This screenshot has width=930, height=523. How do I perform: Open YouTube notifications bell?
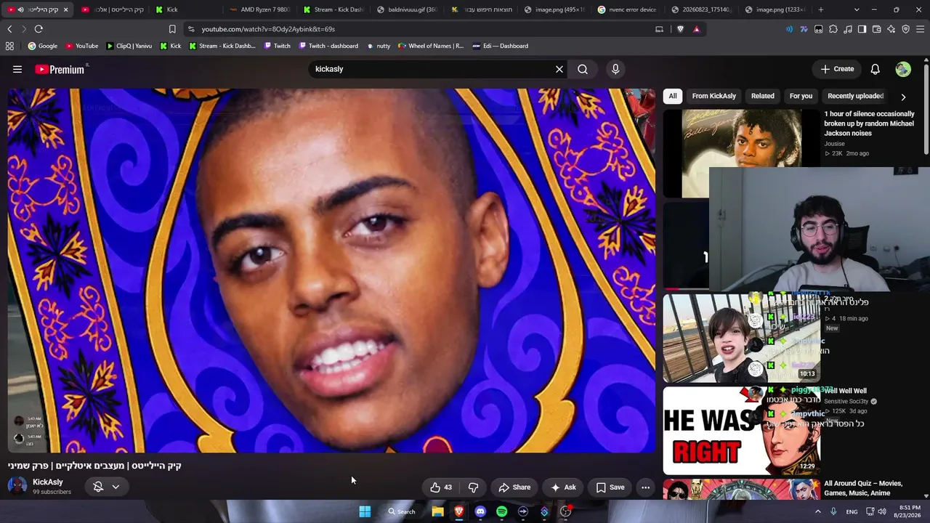point(876,69)
